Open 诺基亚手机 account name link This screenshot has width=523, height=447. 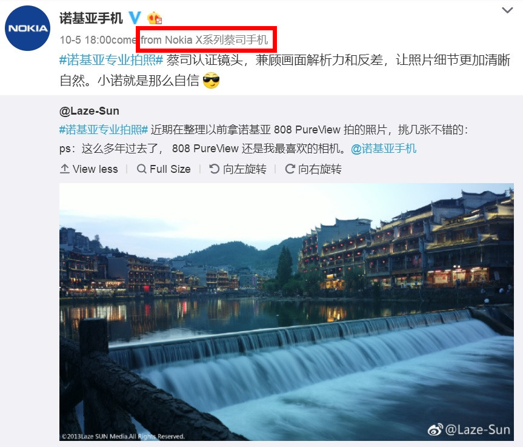(x=91, y=18)
